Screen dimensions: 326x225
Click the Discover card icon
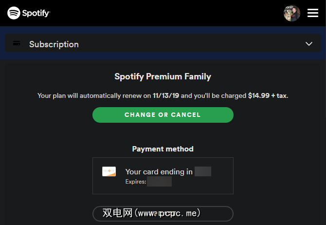(109, 171)
